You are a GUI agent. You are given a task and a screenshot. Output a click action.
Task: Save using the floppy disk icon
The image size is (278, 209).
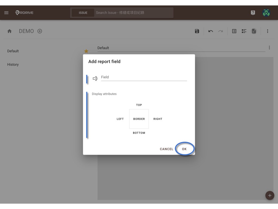coord(197,31)
